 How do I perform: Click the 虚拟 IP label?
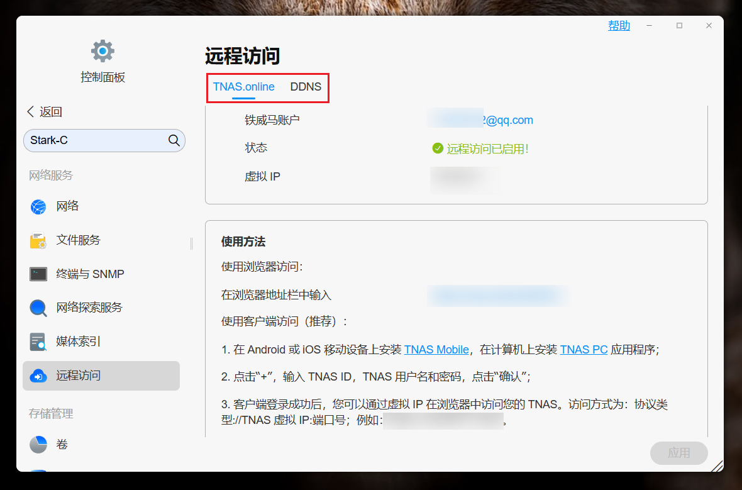[262, 177]
